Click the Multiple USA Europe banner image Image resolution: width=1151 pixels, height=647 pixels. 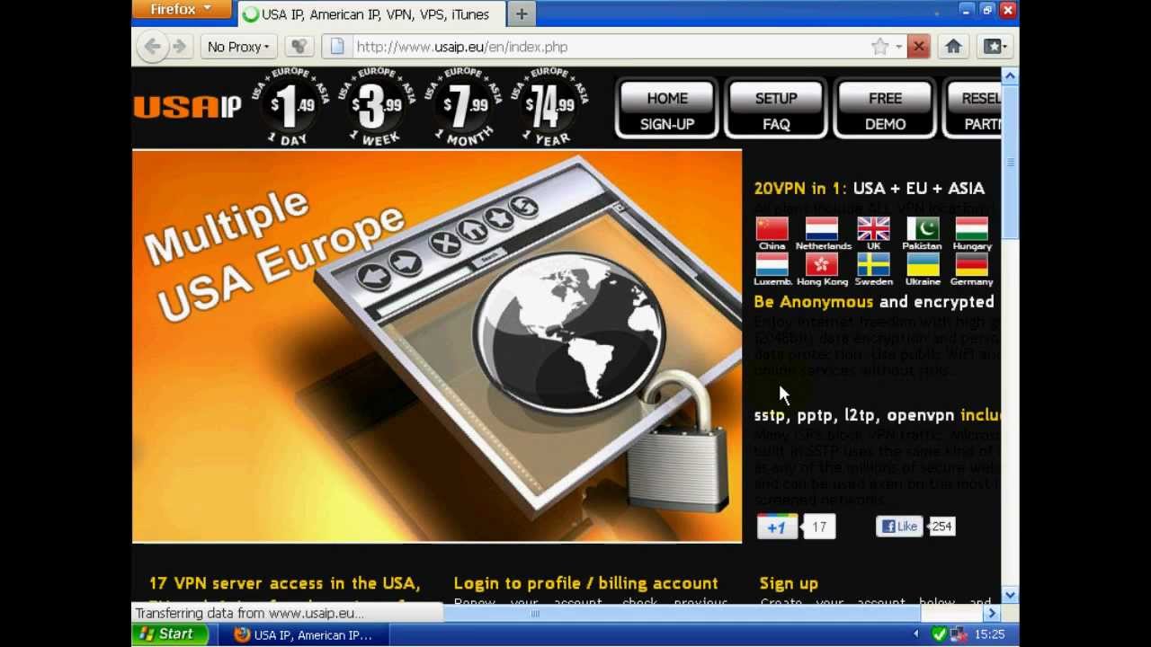click(437, 346)
